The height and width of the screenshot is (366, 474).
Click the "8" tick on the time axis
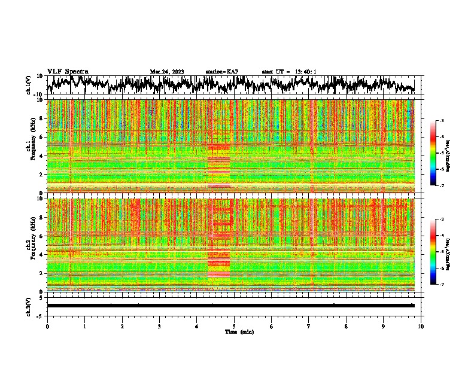pos(346,327)
